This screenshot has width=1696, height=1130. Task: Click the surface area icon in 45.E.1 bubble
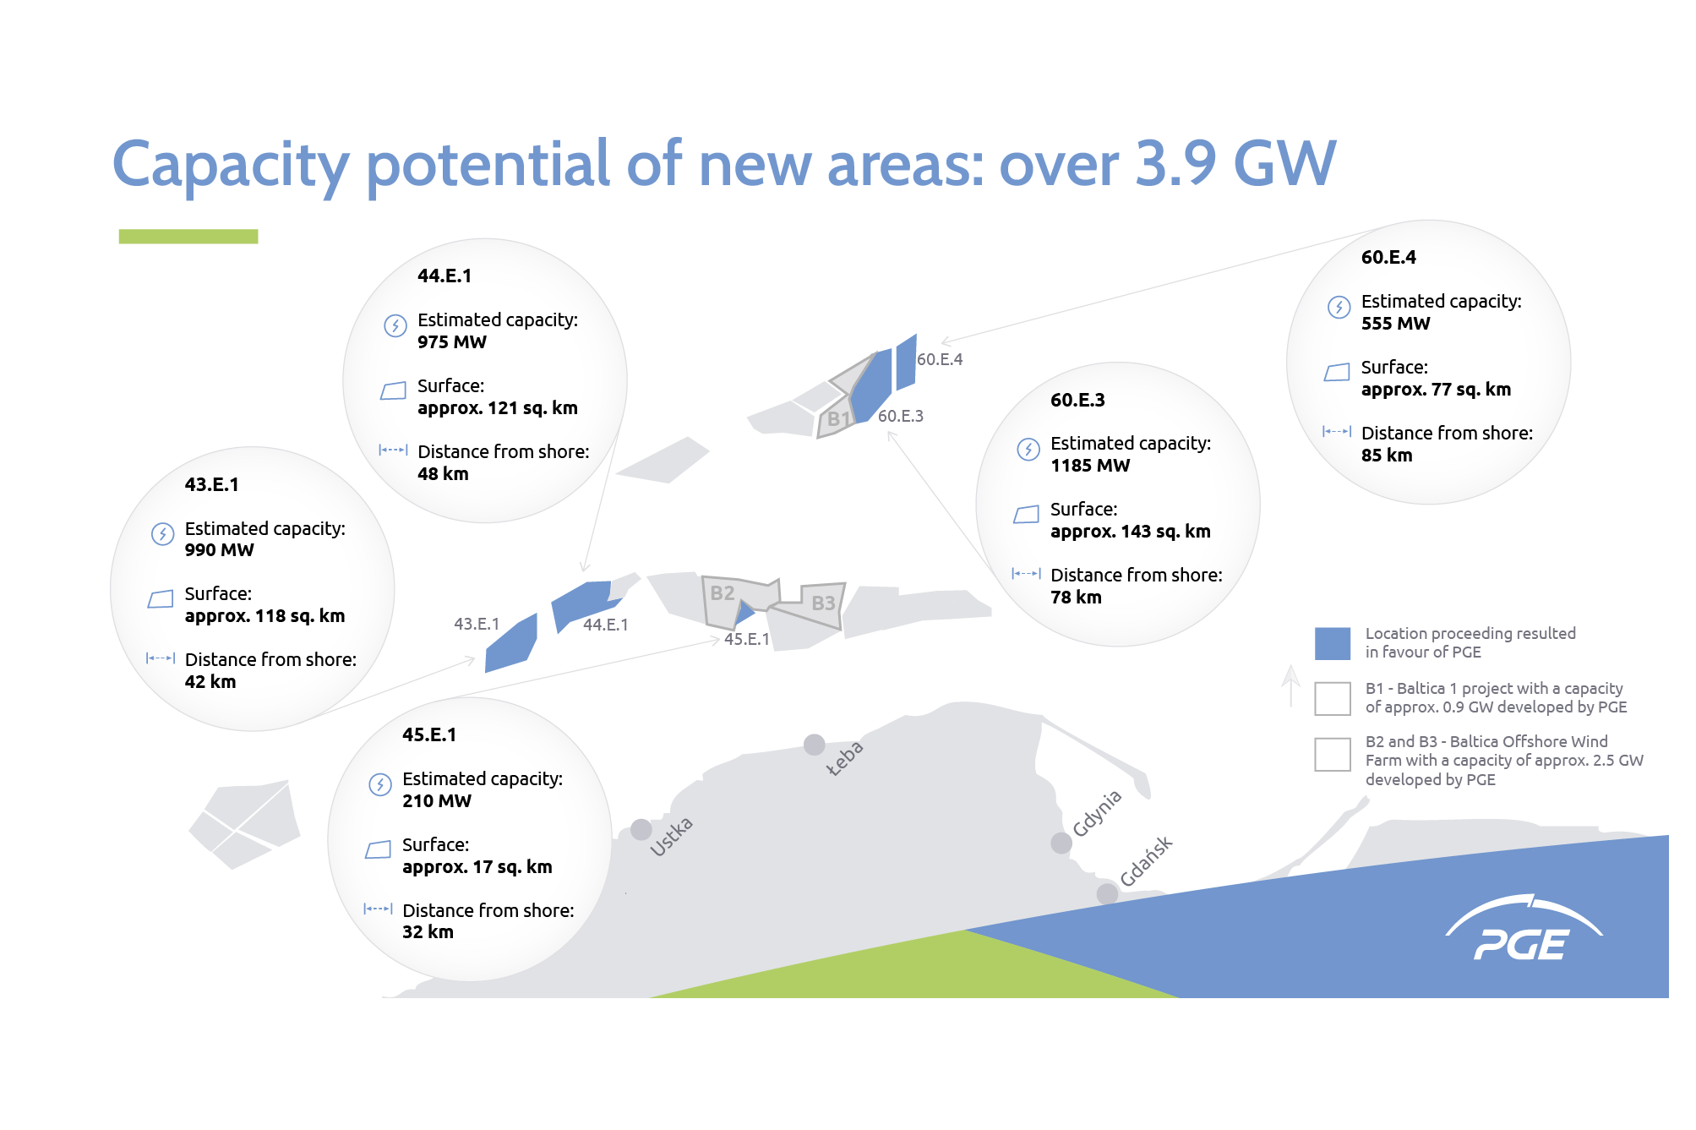[x=379, y=849]
